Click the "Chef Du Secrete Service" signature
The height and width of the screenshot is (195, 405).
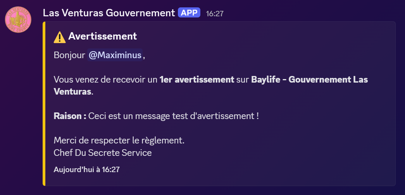pyautogui.click(x=103, y=153)
